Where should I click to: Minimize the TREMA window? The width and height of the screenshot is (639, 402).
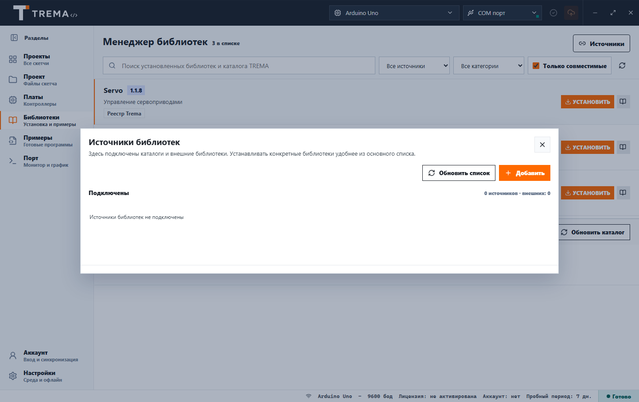tap(595, 13)
